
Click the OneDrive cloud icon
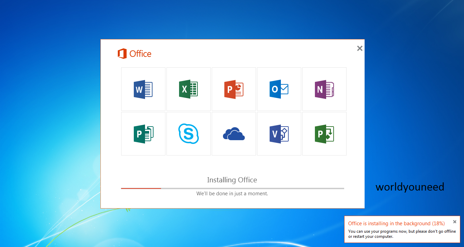click(x=234, y=133)
